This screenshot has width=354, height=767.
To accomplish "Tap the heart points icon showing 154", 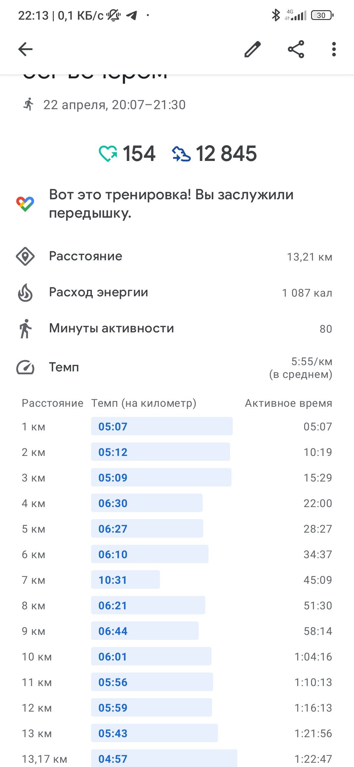I will [x=108, y=153].
